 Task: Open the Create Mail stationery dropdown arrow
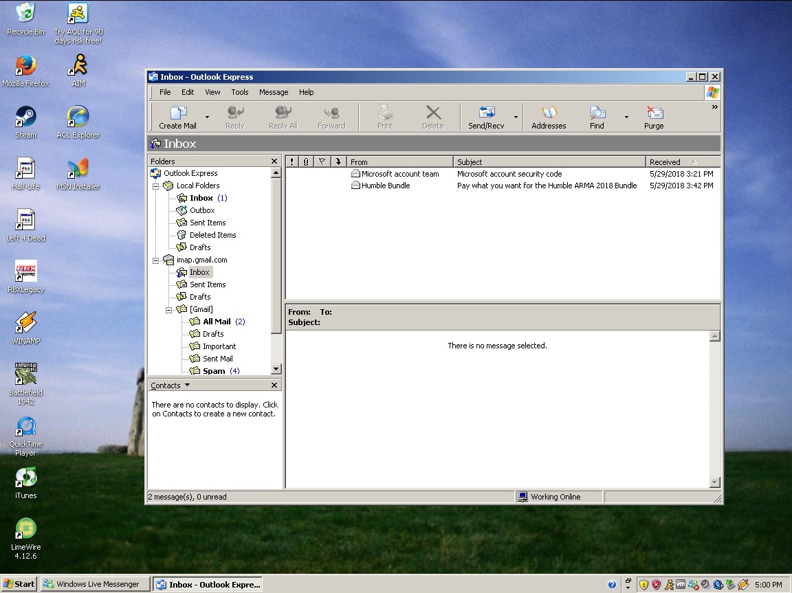207,117
